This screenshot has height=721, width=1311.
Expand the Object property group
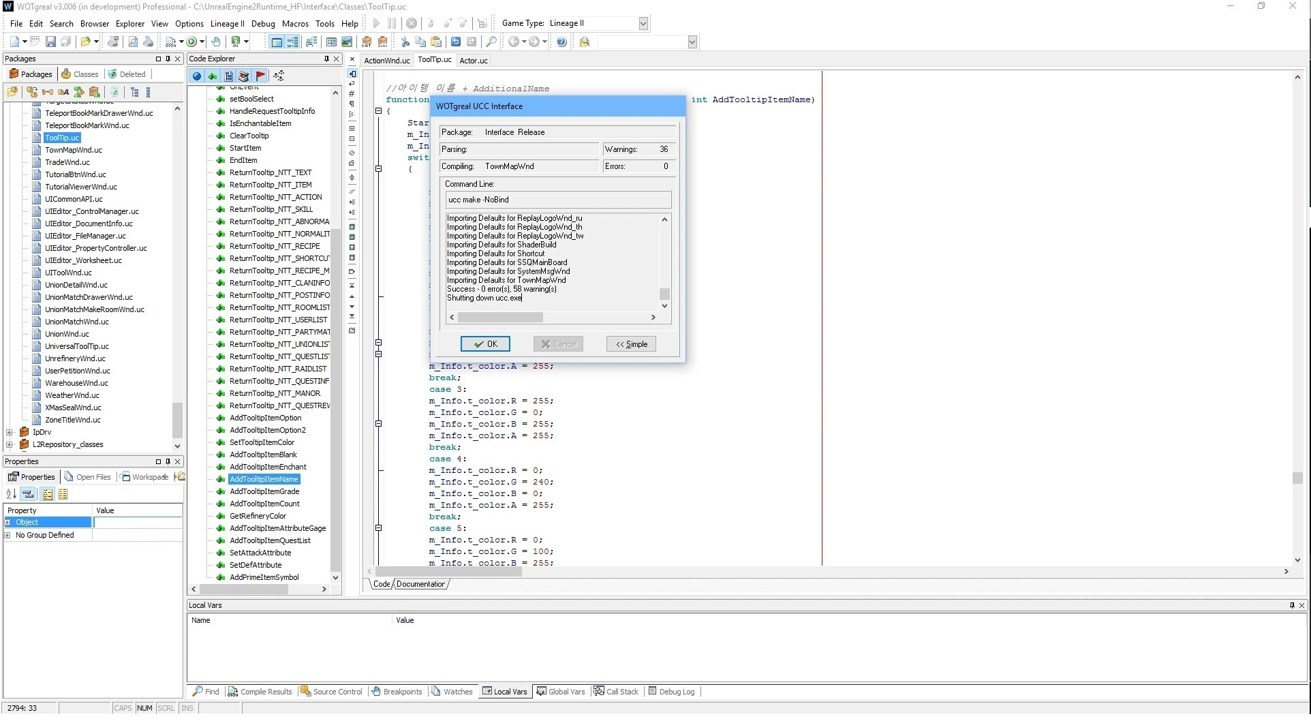[7, 522]
